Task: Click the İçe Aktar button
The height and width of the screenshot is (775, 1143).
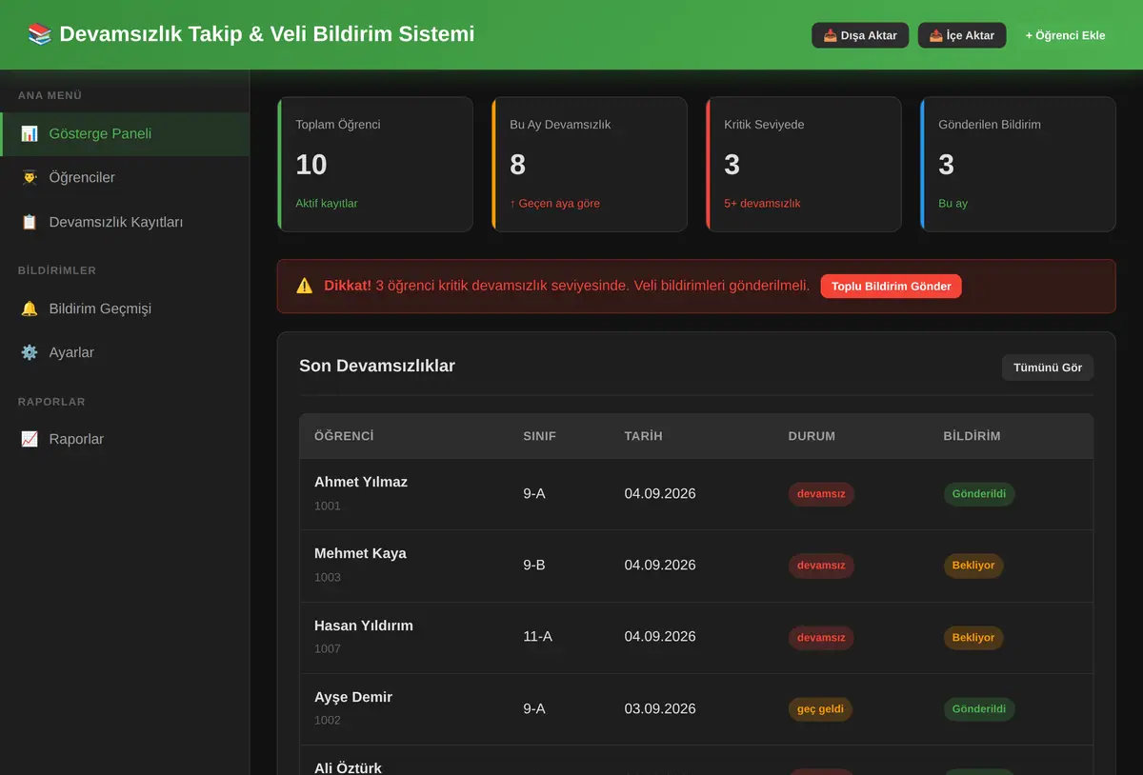Action: click(x=962, y=35)
